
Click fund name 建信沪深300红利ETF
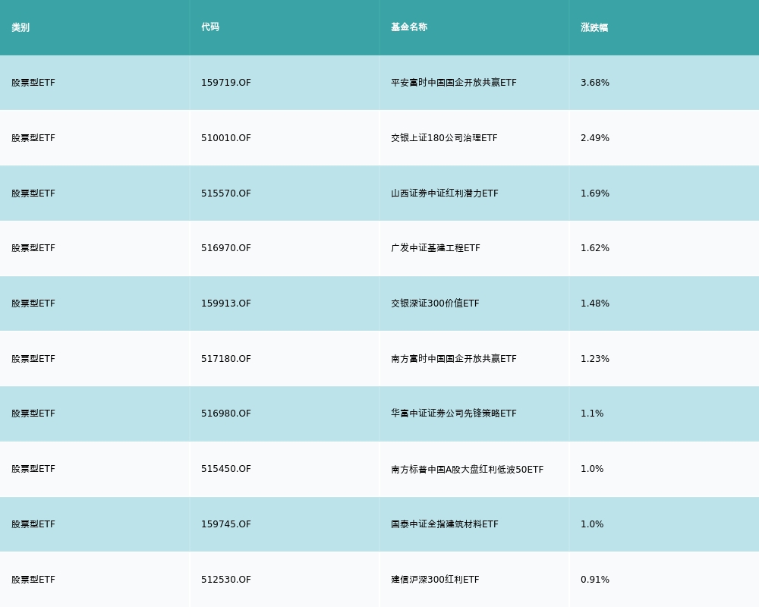click(x=435, y=580)
